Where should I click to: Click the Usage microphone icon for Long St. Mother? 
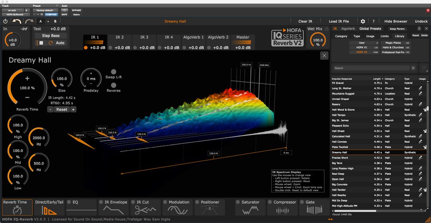point(420,88)
